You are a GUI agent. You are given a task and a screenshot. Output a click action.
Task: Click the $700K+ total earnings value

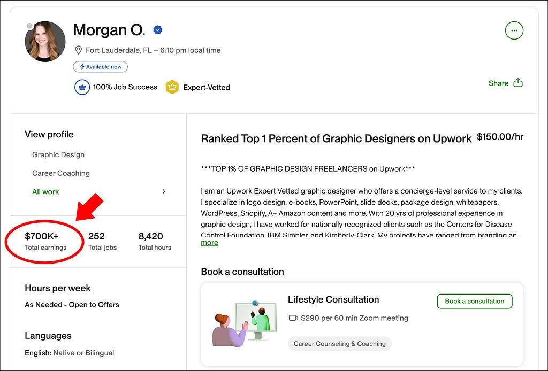pos(42,236)
